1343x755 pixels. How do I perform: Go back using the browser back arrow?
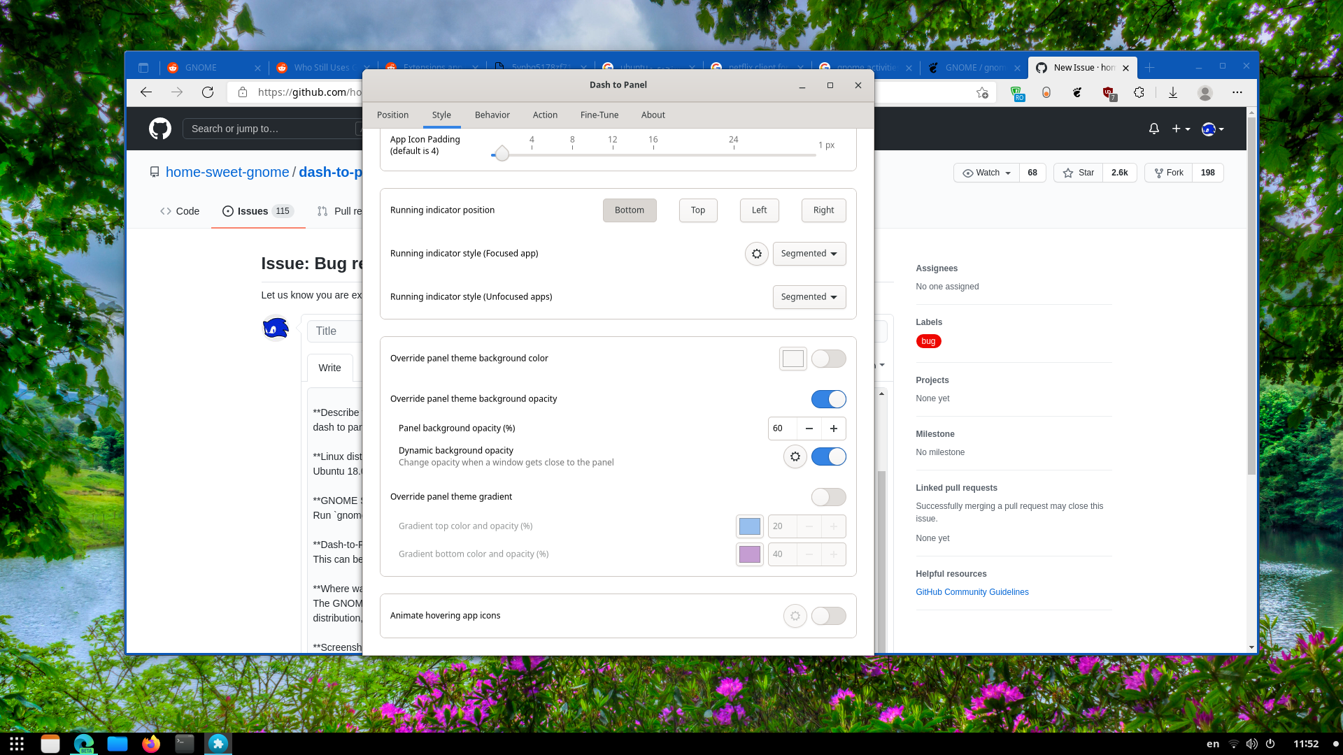tap(146, 92)
